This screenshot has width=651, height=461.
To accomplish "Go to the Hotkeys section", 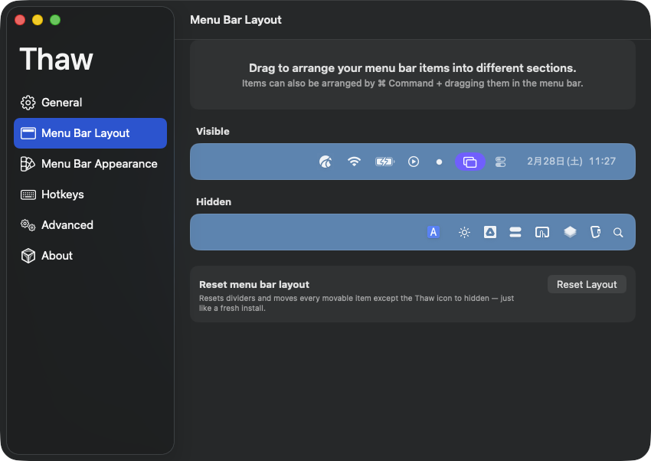I will pyautogui.click(x=62, y=195).
